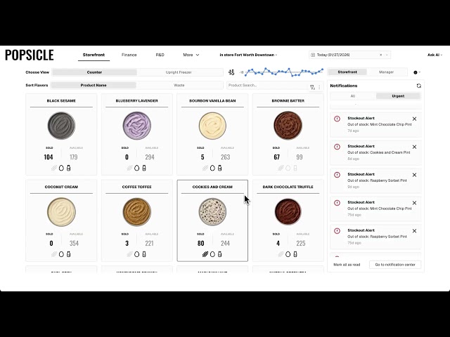
Task: Open the temperature sensor settings icon
Action: [x=231, y=72]
